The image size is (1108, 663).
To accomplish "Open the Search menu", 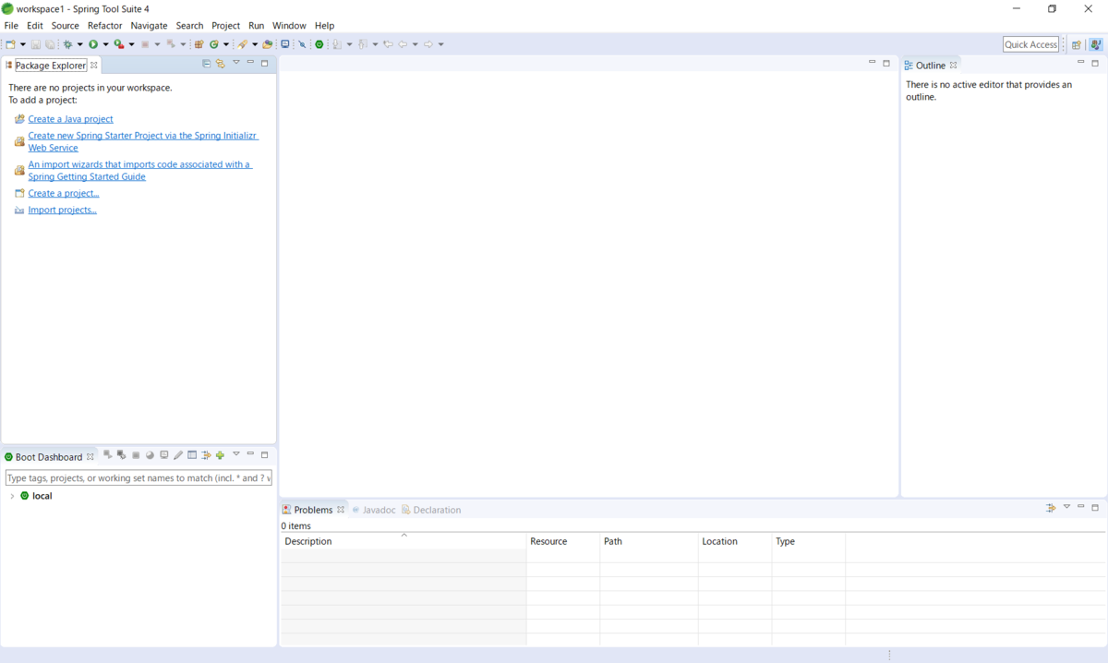I will coord(189,26).
